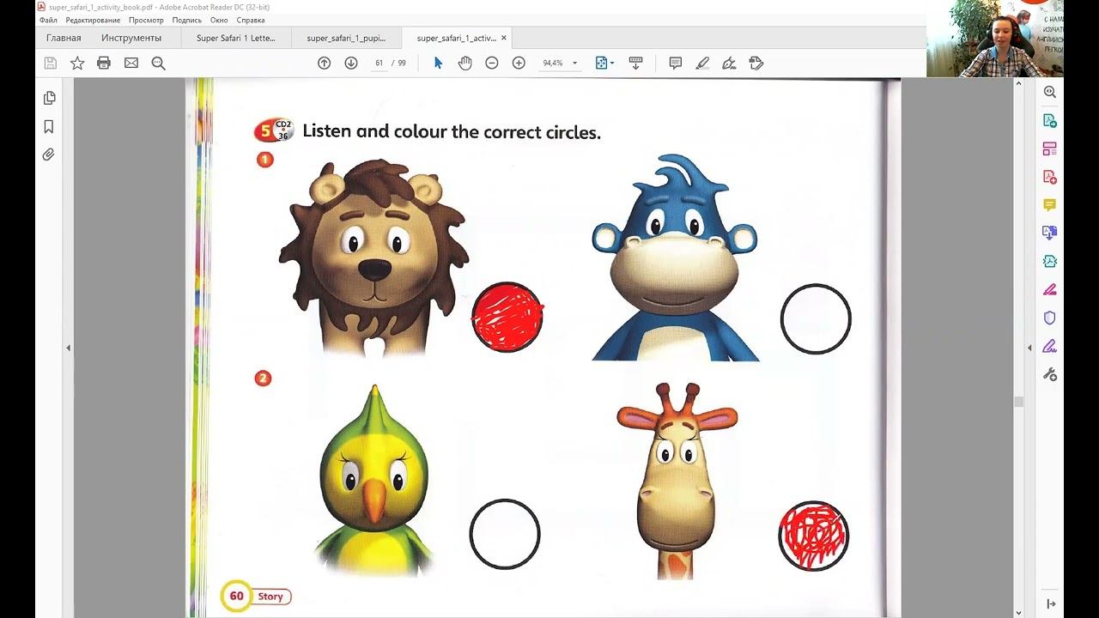Open the Просмотр menu

click(x=146, y=20)
